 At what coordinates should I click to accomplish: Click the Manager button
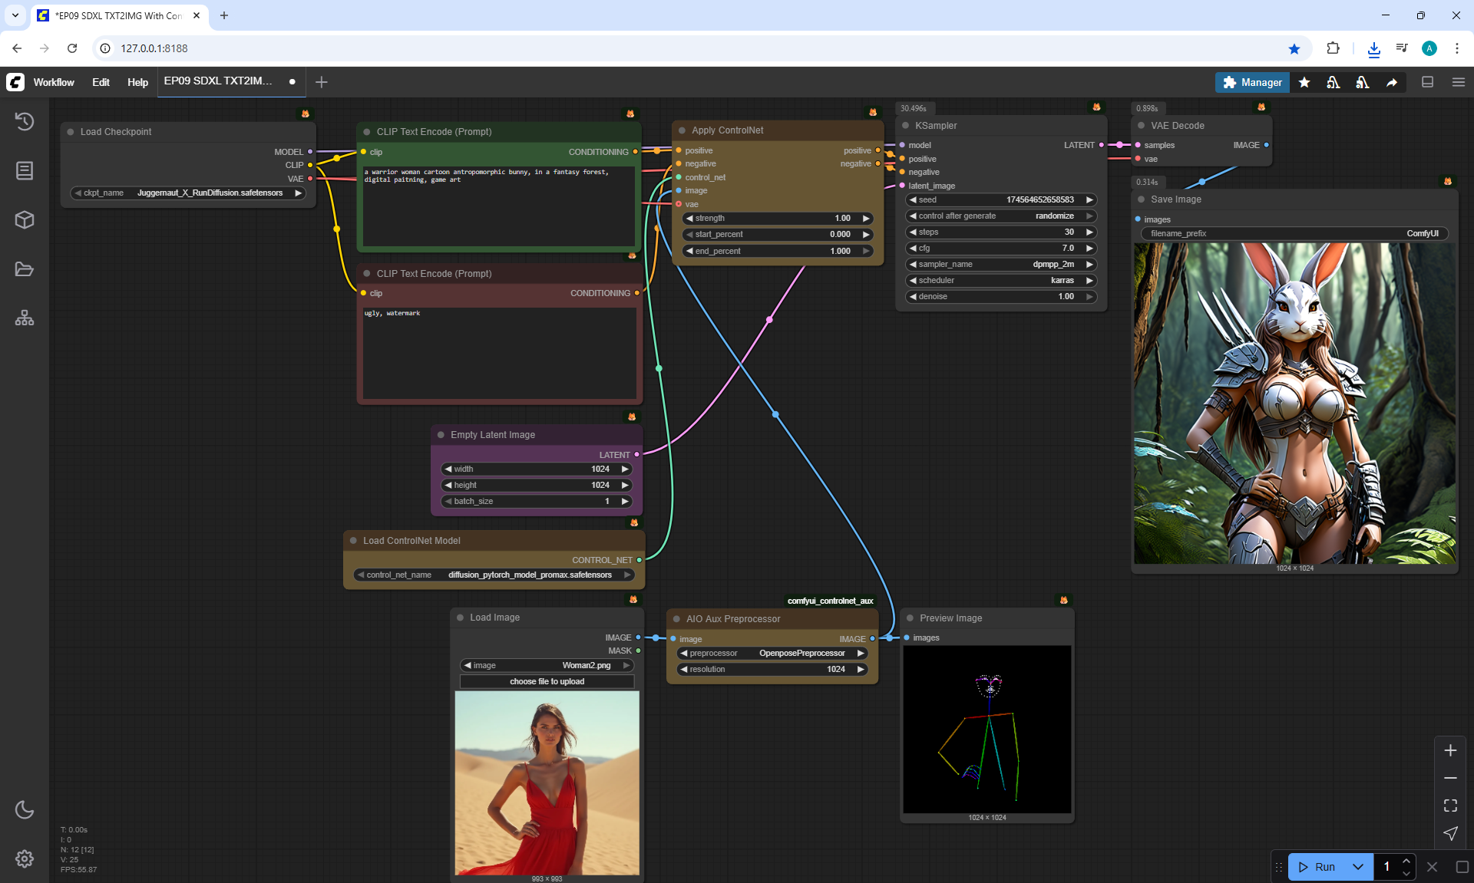click(x=1252, y=82)
